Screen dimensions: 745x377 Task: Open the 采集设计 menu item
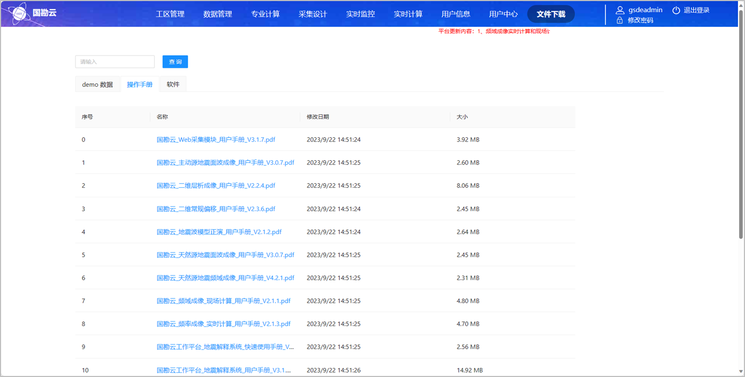(313, 14)
